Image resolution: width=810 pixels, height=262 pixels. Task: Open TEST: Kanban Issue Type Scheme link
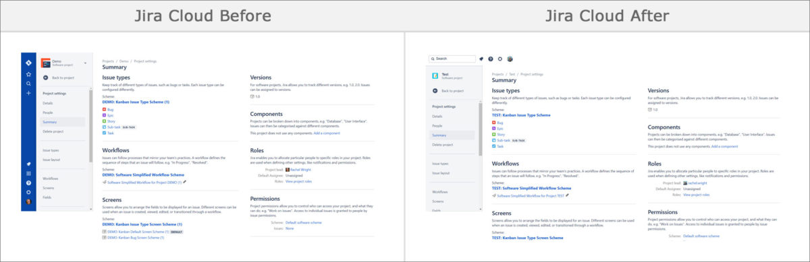(x=521, y=115)
